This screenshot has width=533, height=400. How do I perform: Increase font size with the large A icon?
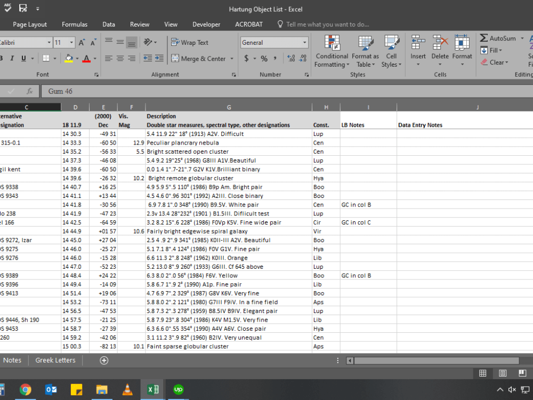click(82, 43)
